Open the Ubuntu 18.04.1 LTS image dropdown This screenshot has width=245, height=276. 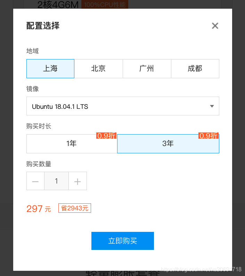click(123, 106)
